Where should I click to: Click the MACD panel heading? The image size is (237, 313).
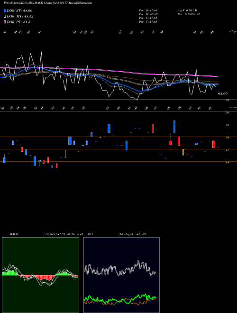pos(14,234)
